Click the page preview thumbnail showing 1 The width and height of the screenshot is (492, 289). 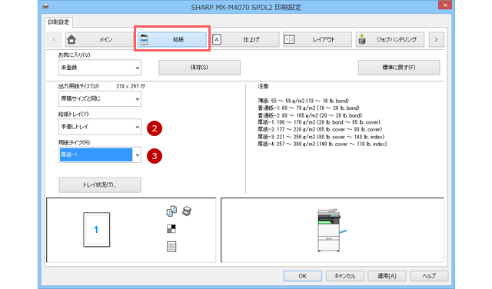pos(97,230)
